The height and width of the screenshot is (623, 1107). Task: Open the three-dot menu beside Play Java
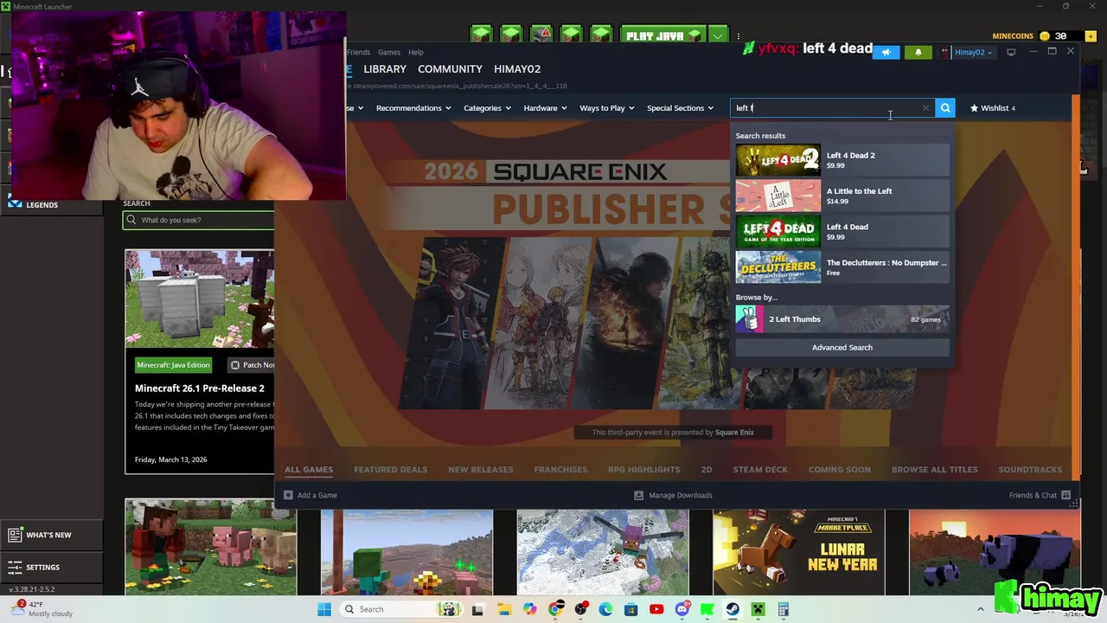[739, 36]
